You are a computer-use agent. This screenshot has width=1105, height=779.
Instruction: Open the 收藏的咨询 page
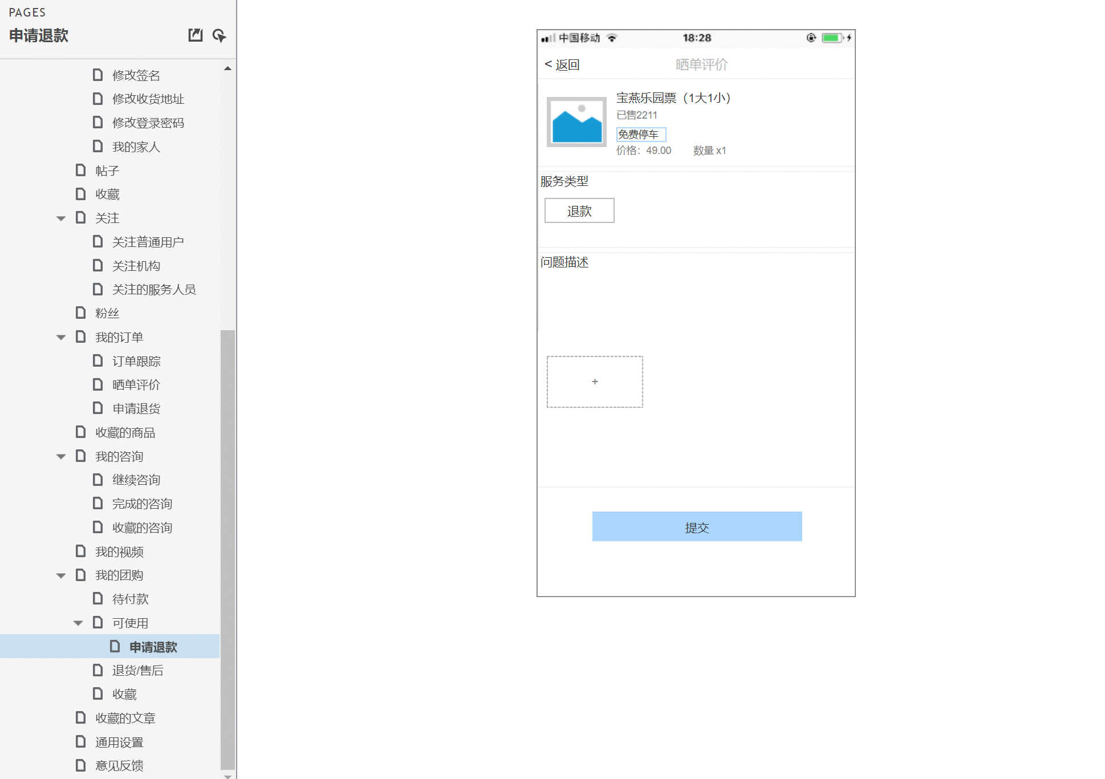coord(143,528)
